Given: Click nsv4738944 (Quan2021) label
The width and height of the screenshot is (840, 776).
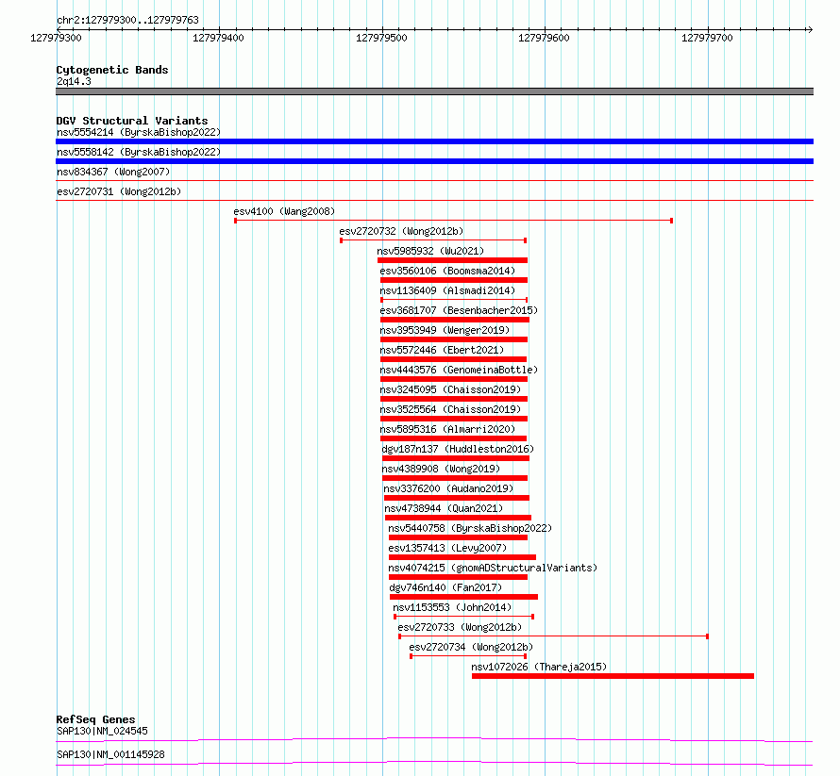Looking at the screenshot, I should tap(445, 508).
